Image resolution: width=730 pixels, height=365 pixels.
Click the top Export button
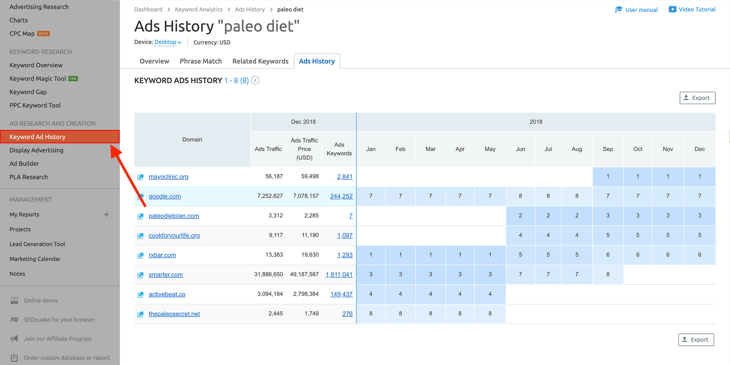(x=697, y=98)
